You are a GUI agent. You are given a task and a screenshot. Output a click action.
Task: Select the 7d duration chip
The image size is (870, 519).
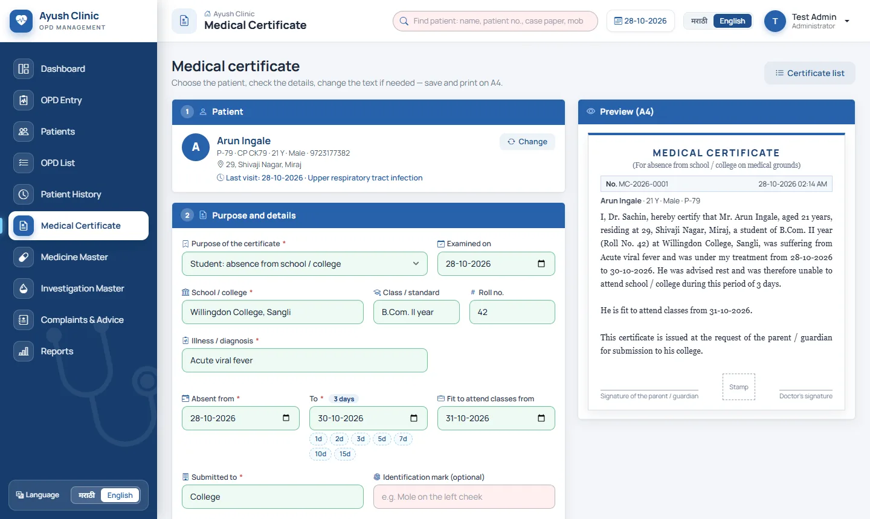coord(403,439)
